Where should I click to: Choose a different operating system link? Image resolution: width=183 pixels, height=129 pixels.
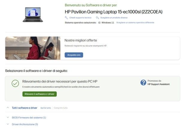coord(135,22)
